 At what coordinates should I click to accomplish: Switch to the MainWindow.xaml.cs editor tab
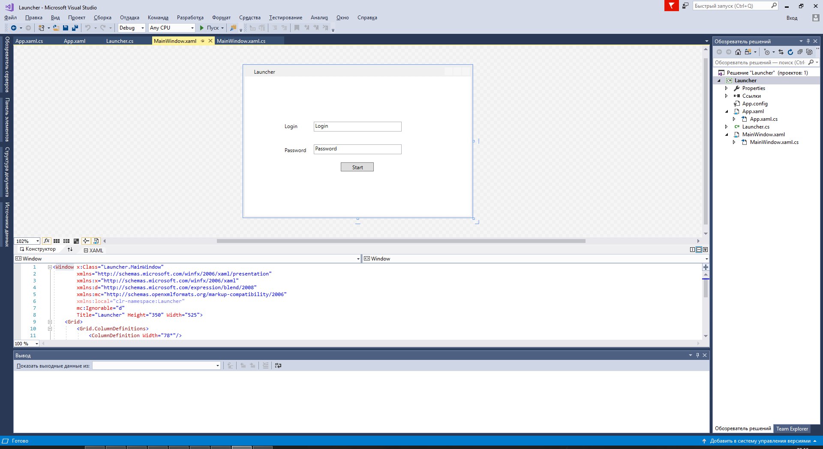(241, 41)
